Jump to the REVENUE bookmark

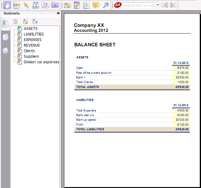32,45
